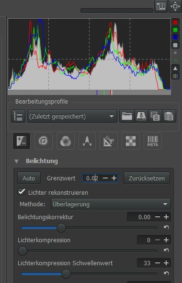182x283 pixels.
Task: Switch to the Detail tab icon
Action: click(x=44, y=141)
